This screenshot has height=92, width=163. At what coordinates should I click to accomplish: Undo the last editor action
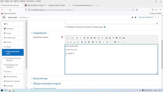(107, 42)
